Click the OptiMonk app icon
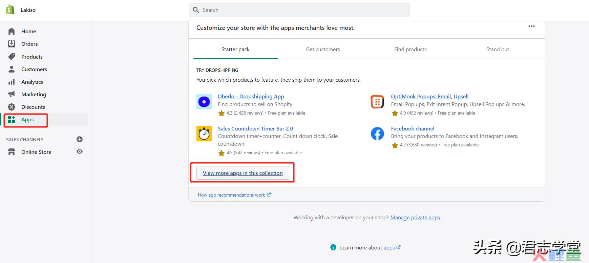This screenshot has width=589, height=263. click(x=377, y=102)
